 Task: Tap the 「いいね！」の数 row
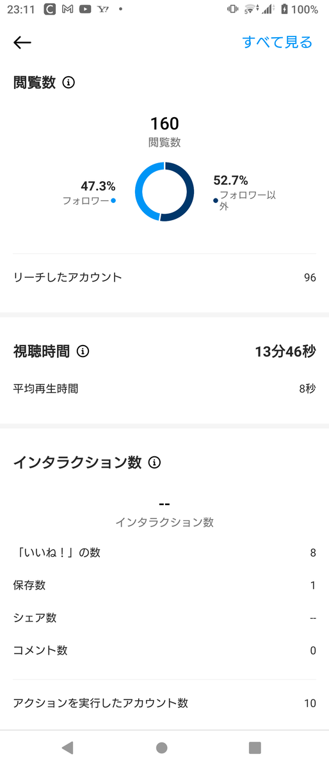pos(164,552)
